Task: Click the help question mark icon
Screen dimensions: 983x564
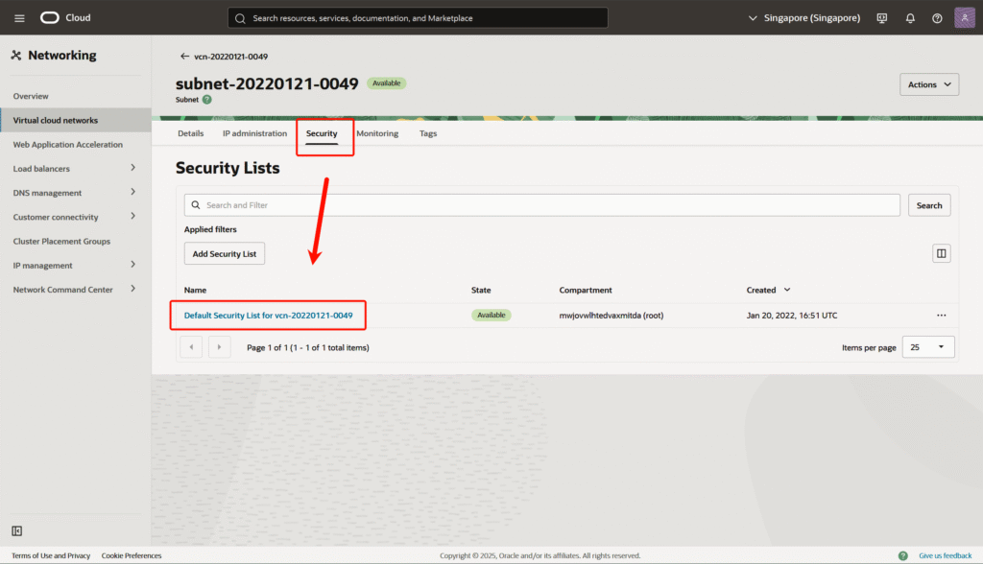Action: pyautogui.click(x=937, y=18)
